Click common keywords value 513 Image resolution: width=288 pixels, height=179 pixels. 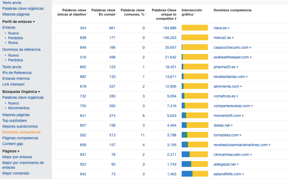(x=112, y=135)
